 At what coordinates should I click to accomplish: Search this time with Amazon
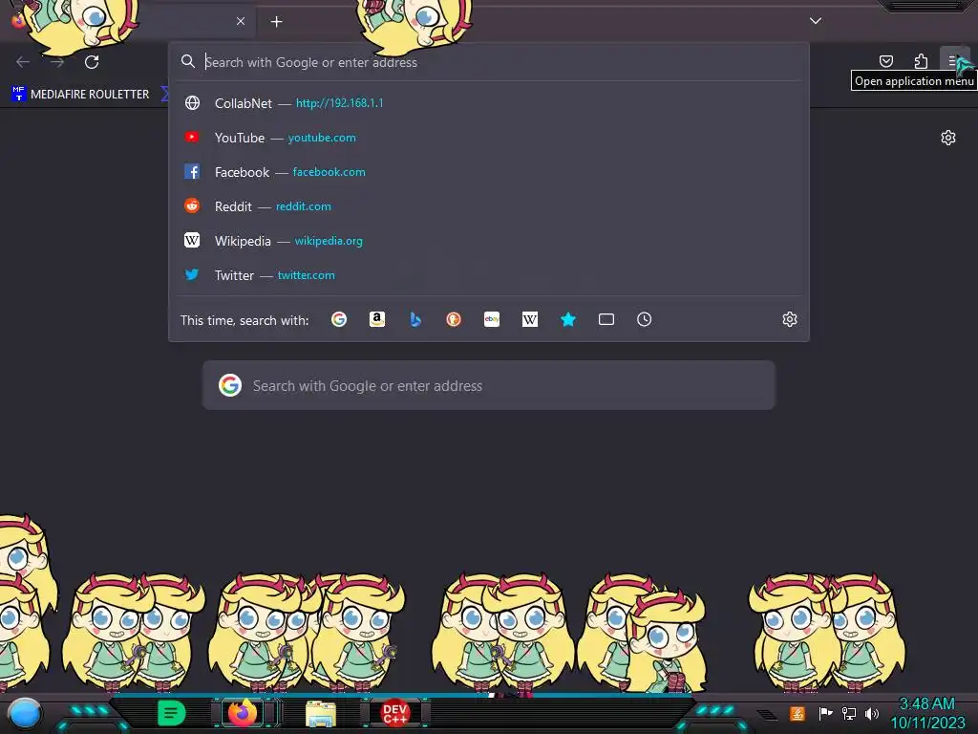[376, 319]
